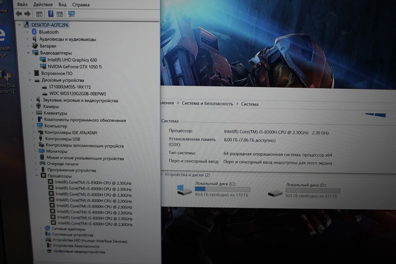Expand the Bluetooth node
This screenshot has width=396, height=264.
27,32
